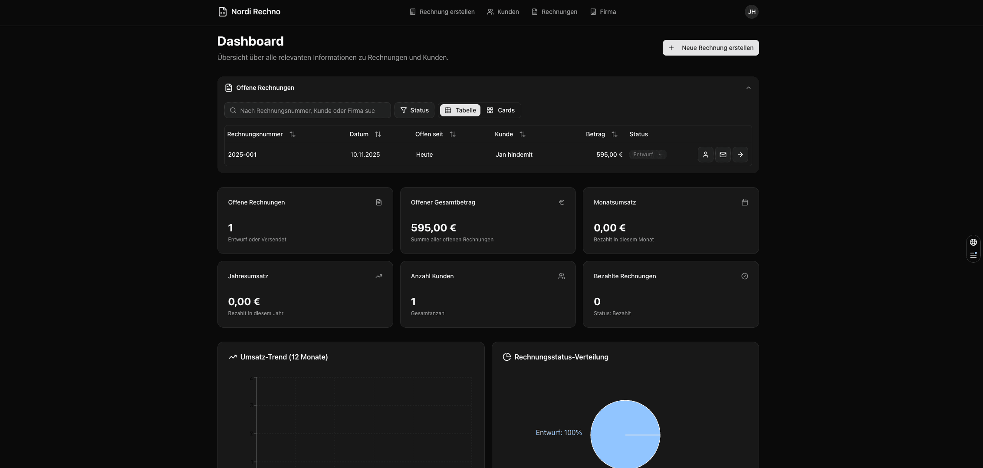Switch to Tabelle view
This screenshot has height=468, width=983.
click(x=460, y=110)
